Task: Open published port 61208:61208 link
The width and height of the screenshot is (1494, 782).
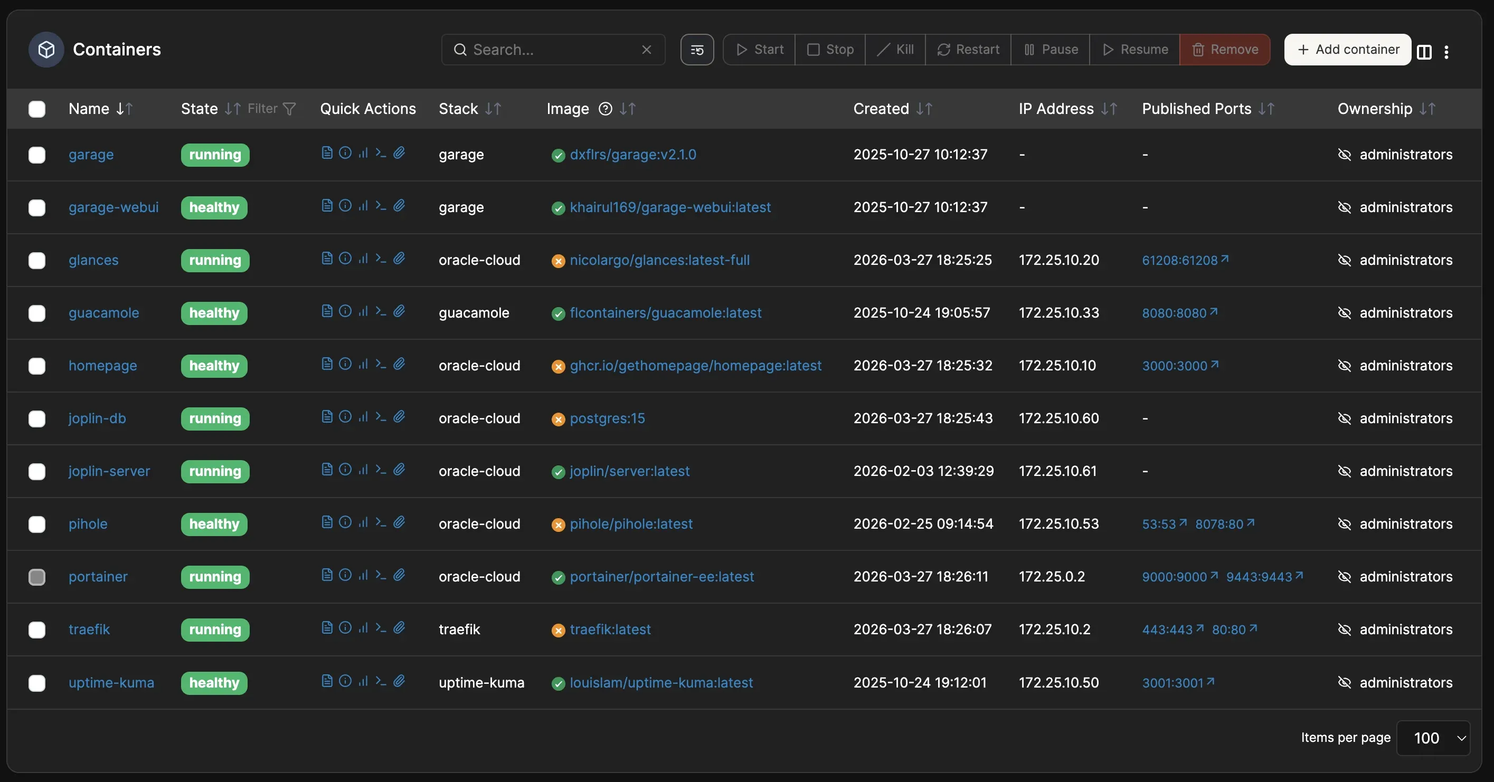Action: pyautogui.click(x=1185, y=260)
